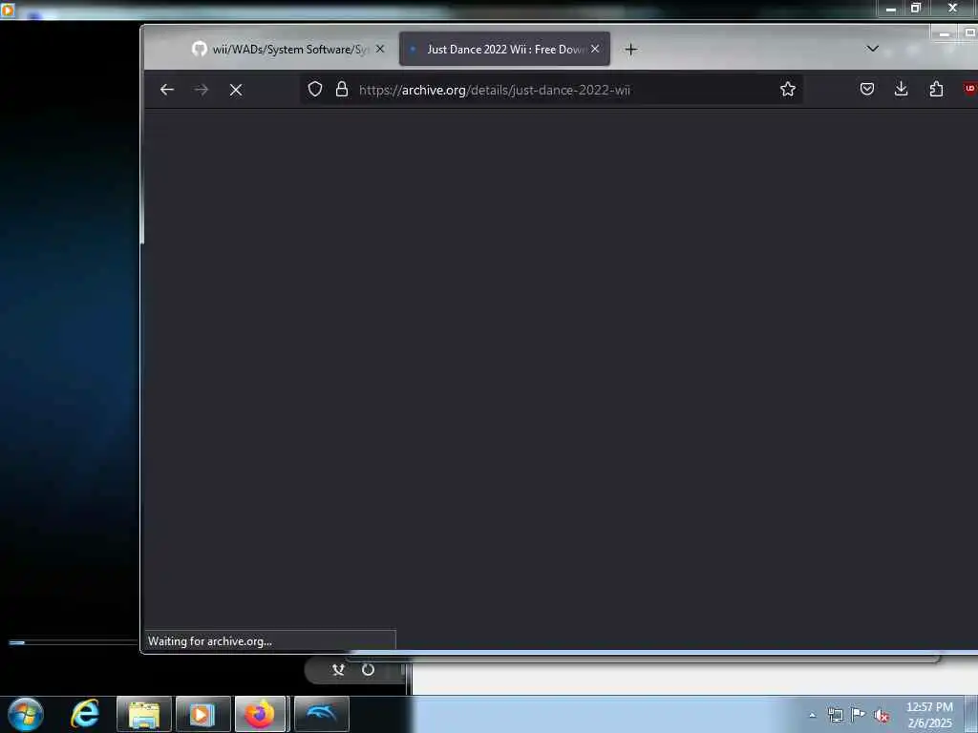978x733 pixels.
Task: Minimize the Firefox window
Action: [945, 33]
